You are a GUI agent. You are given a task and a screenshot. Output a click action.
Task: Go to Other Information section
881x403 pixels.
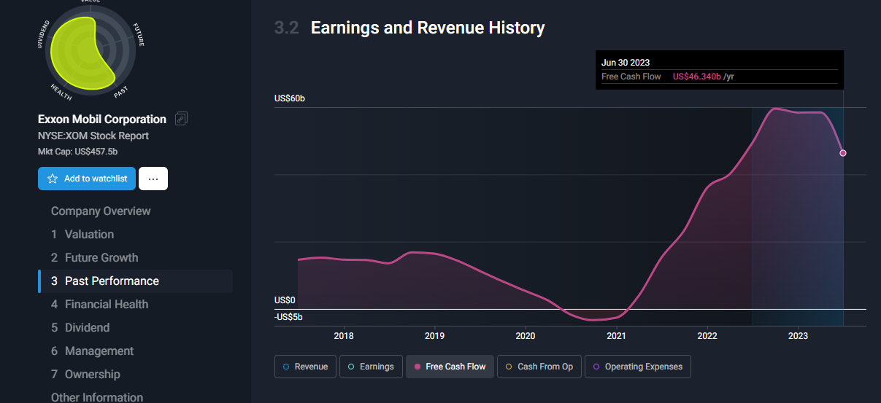click(97, 397)
